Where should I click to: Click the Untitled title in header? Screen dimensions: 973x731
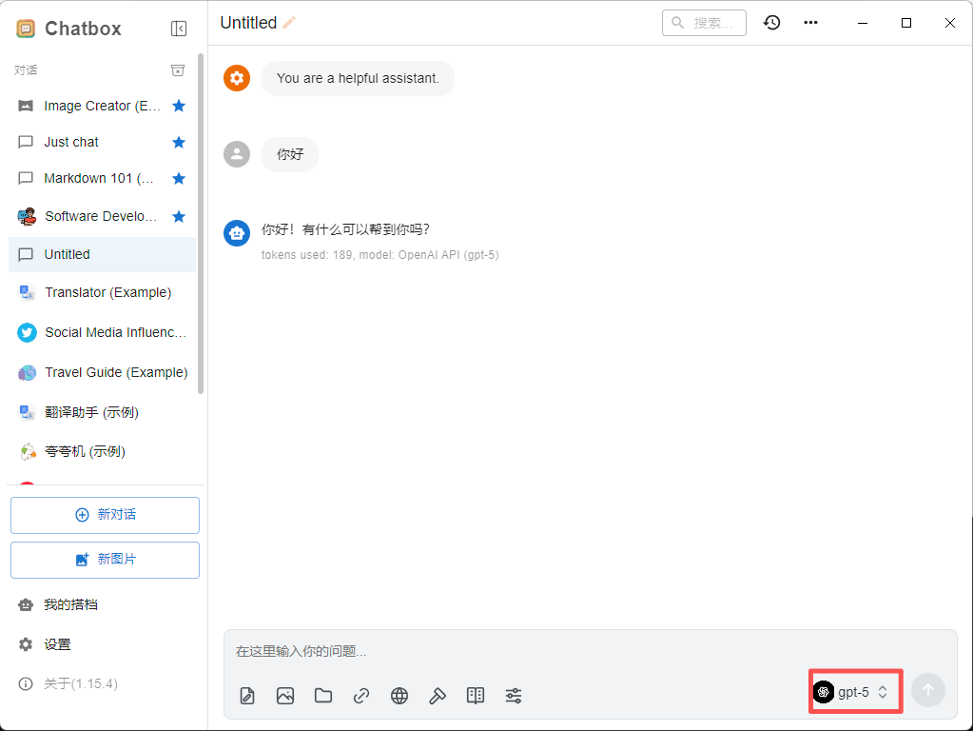coord(248,23)
